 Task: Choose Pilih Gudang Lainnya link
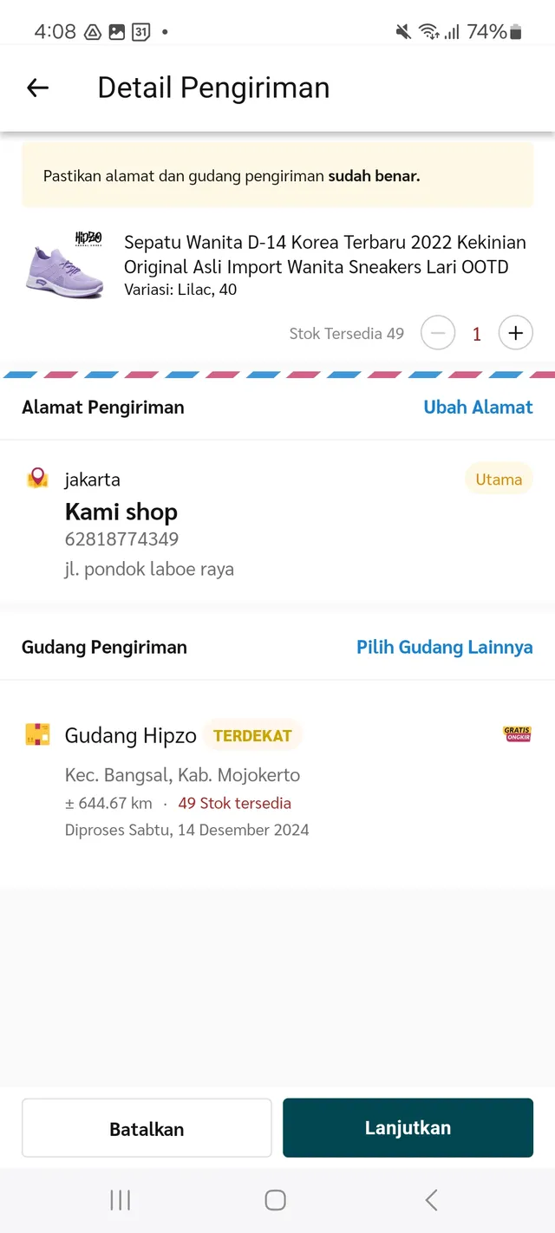click(444, 648)
